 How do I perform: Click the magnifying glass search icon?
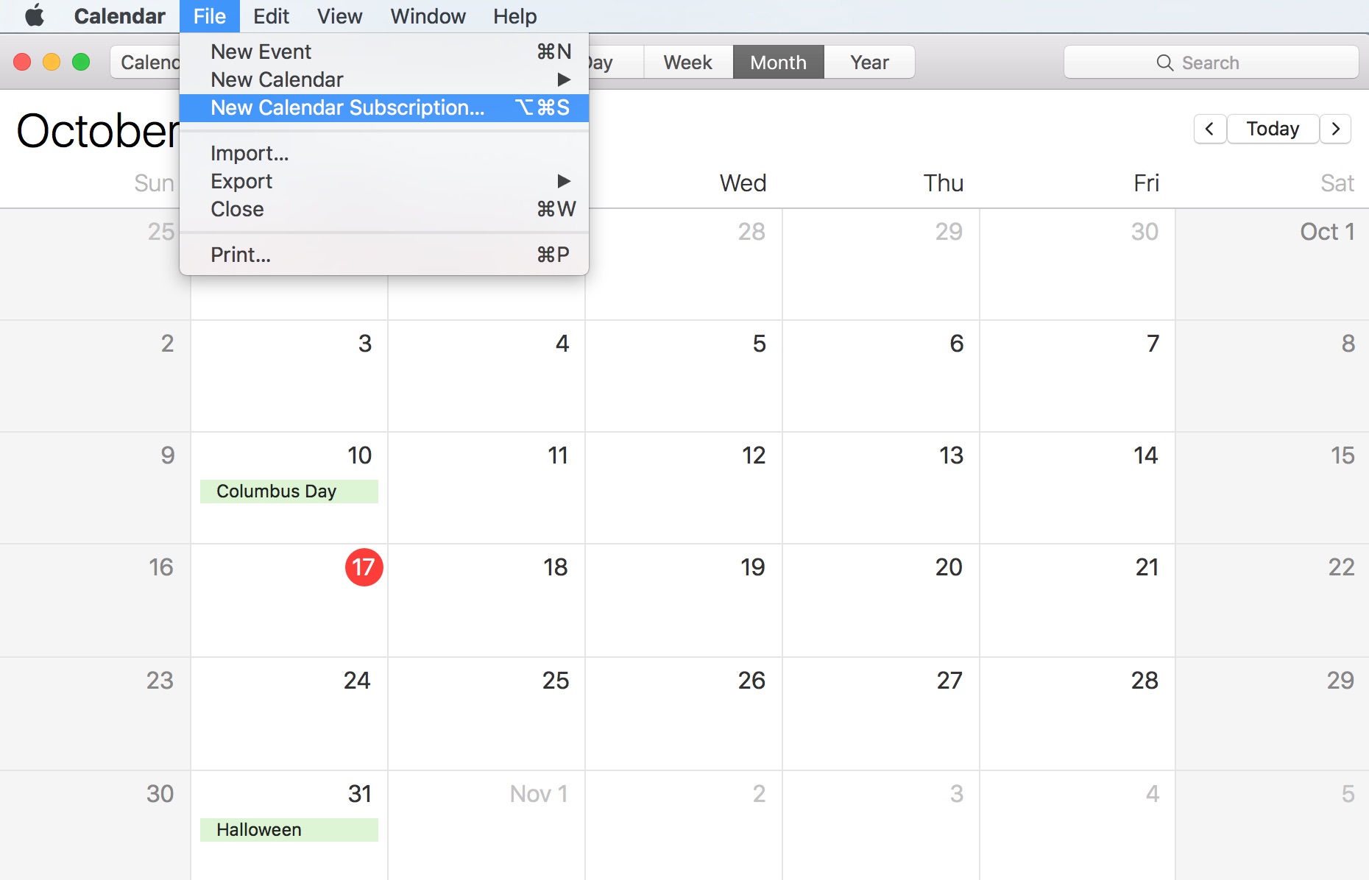pyautogui.click(x=1164, y=63)
